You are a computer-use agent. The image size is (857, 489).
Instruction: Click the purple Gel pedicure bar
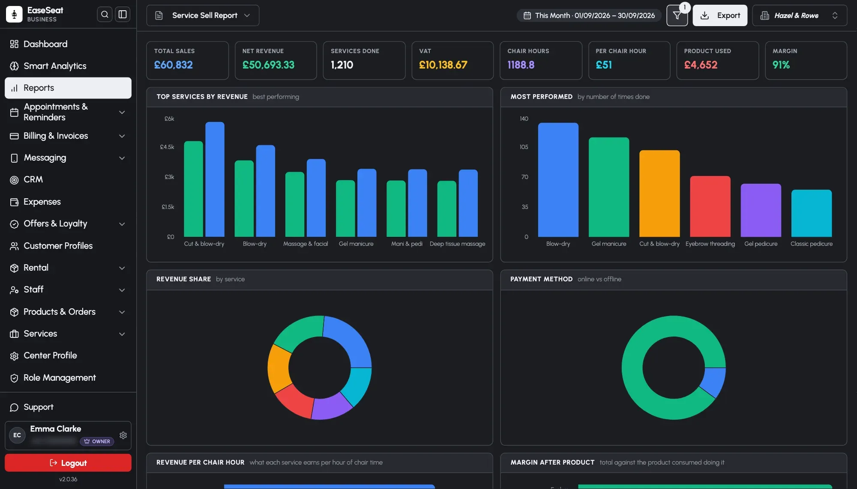pyautogui.click(x=761, y=210)
